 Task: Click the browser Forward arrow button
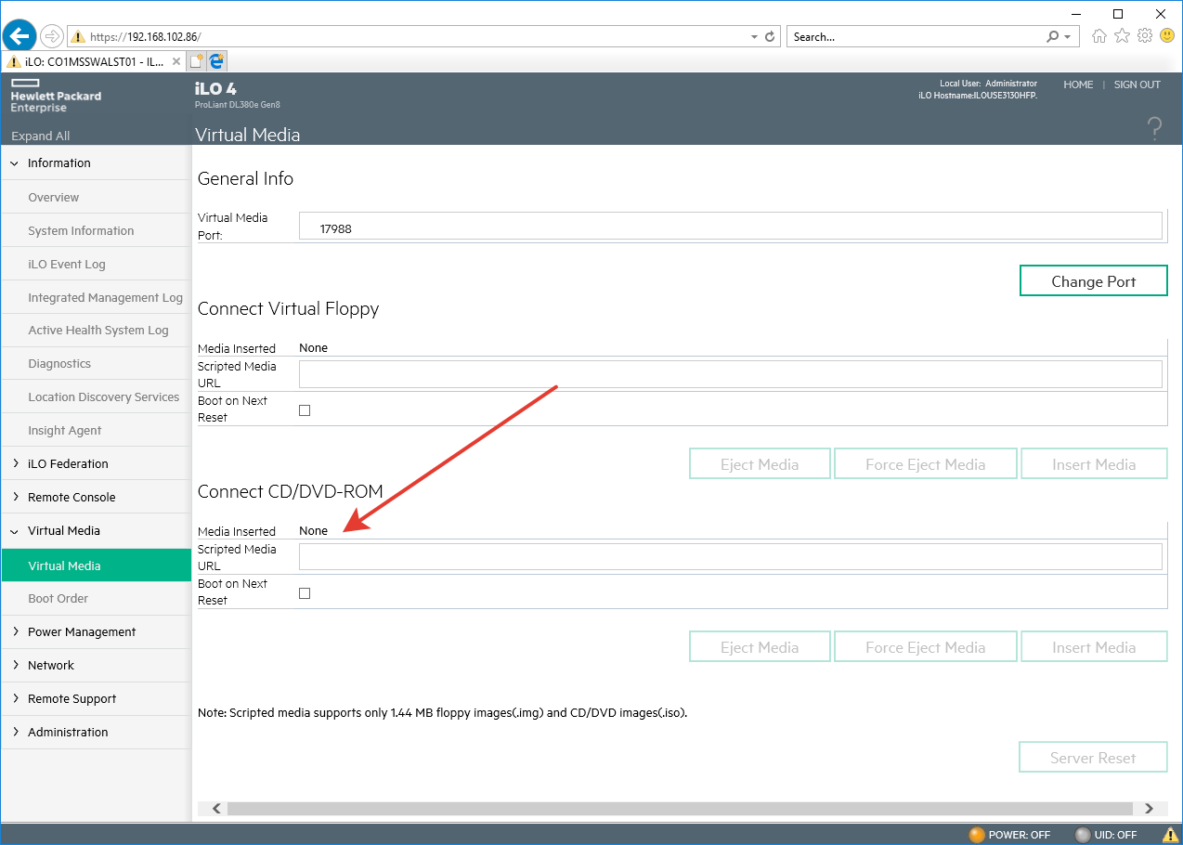point(52,36)
